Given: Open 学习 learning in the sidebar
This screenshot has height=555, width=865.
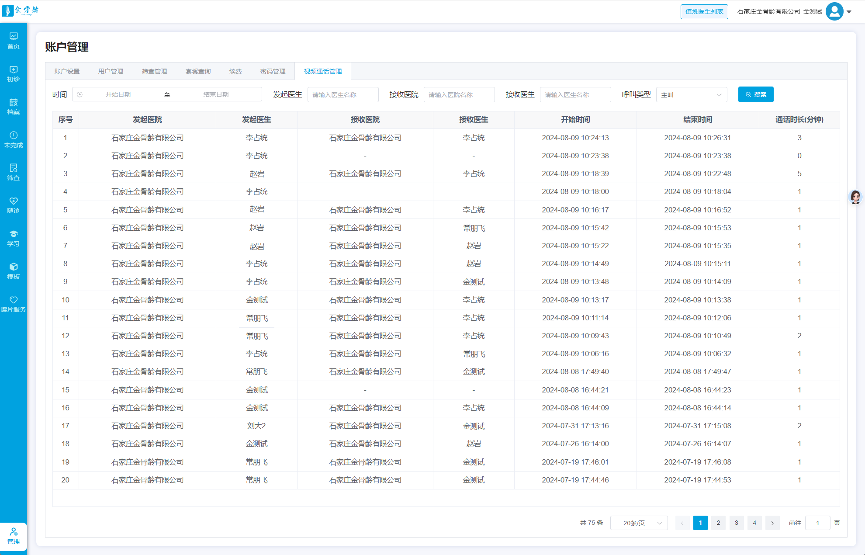Looking at the screenshot, I should (14, 239).
